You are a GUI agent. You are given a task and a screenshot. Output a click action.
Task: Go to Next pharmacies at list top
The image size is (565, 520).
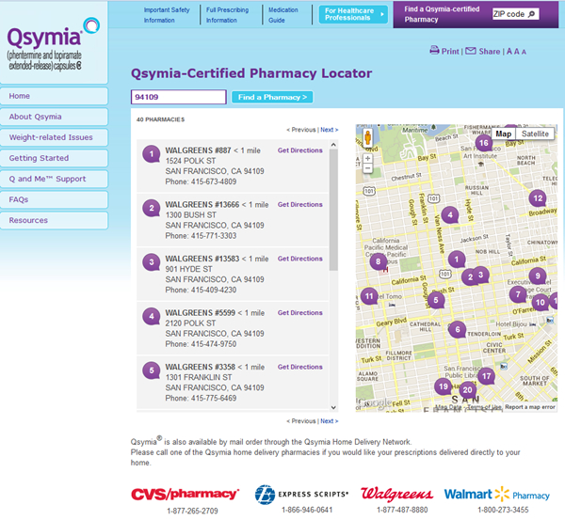coord(329,130)
